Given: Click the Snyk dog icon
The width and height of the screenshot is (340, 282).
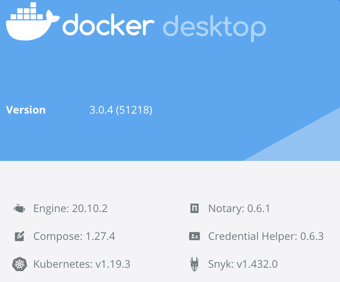Looking at the screenshot, I should point(195,264).
